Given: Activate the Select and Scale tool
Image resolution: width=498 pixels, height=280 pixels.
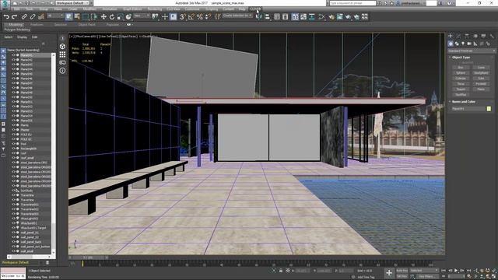Looking at the screenshot, I should [x=120, y=16].
